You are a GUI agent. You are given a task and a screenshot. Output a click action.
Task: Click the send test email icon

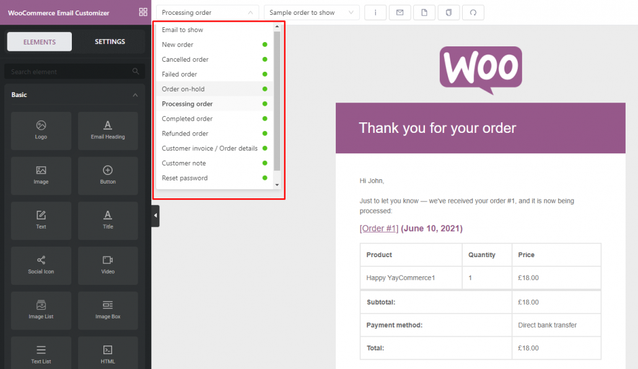click(400, 12)
